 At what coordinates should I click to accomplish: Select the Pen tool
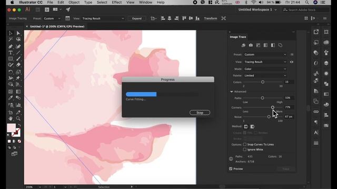[x=11, y=46]
